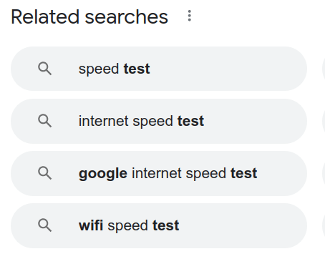Click the bold "test" in "speed test" chip

[x=137, y=69]
